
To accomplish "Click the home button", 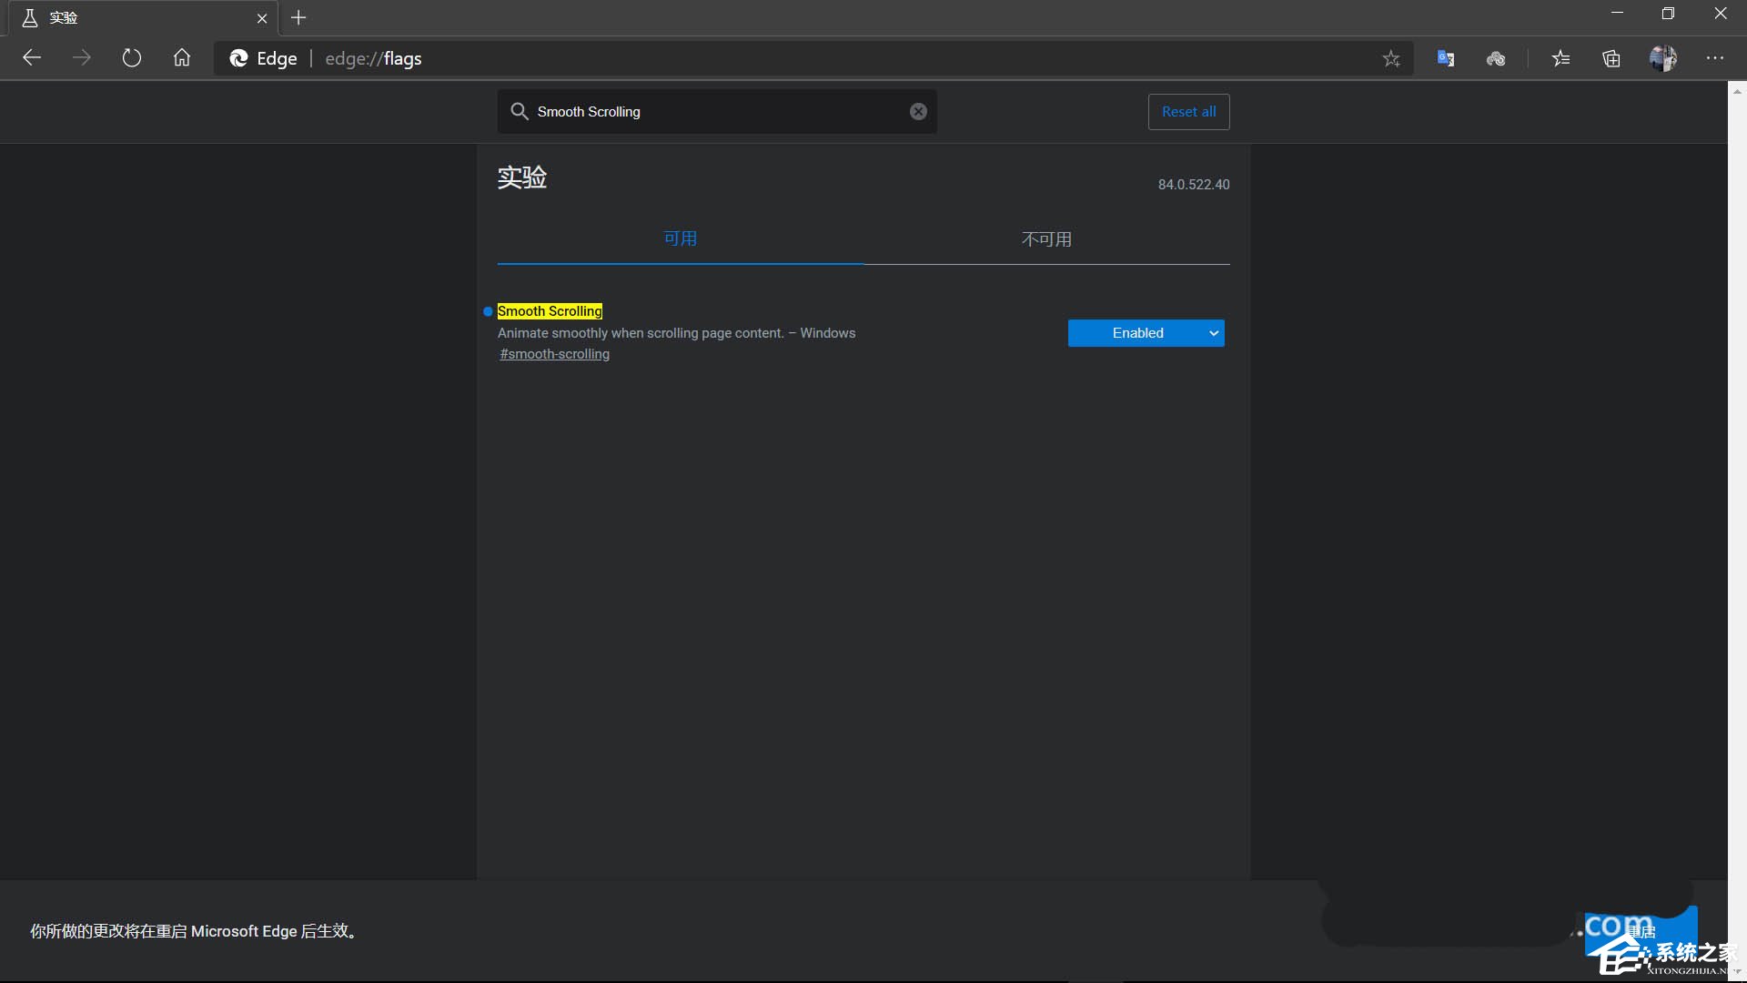I will pos(180,57).
